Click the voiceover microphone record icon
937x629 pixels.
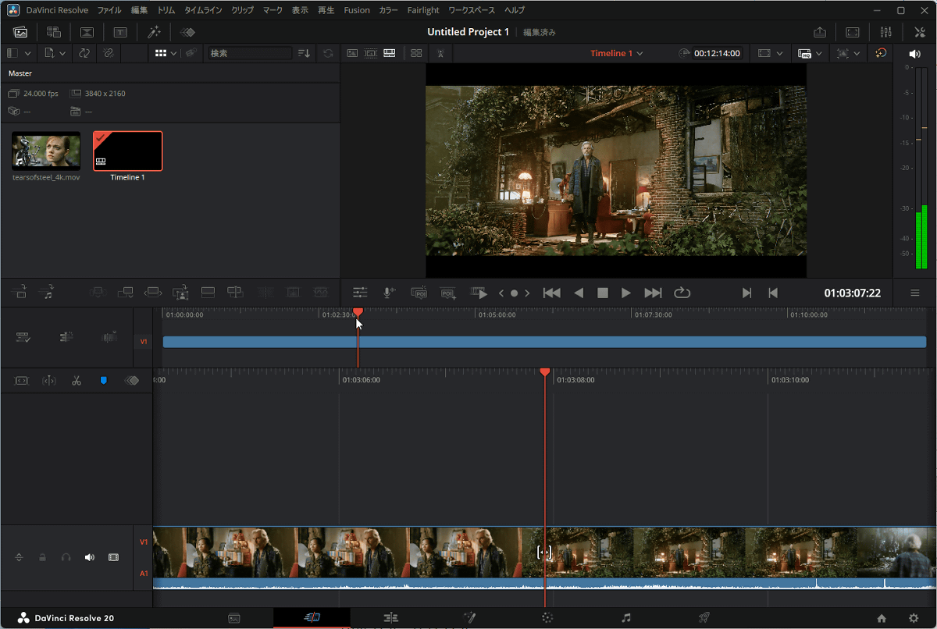pyautogui.click(x=388, y=293)
